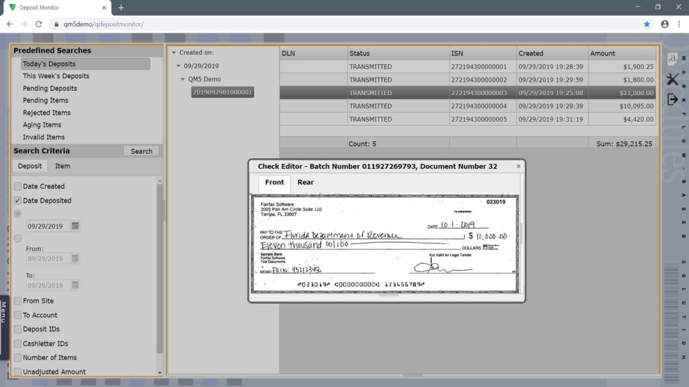The width and height of the screenshot is (689, 387).
Task: Enable the From Site checkbox
Action: pyautogui.click(x=18, y=301)
